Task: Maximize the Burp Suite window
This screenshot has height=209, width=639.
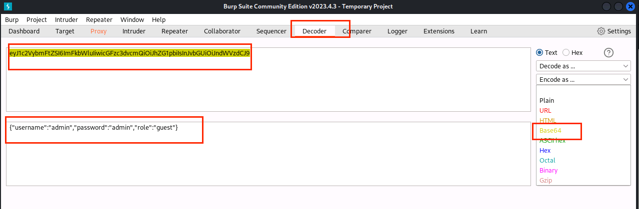Action: coord(618,6)
